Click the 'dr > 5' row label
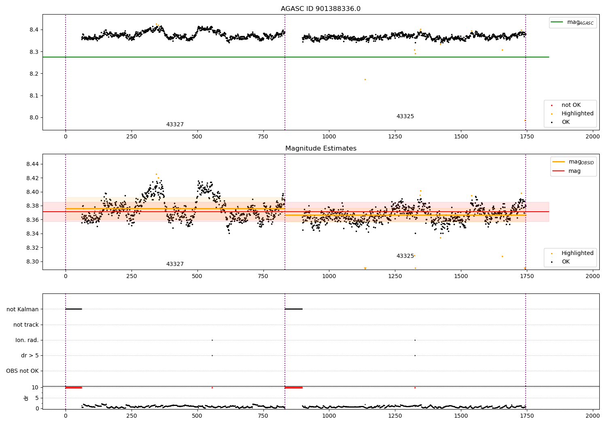 (30, 356)
